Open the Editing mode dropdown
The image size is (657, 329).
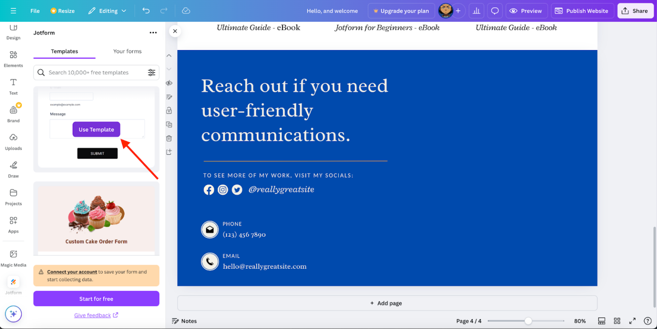[x=107, y=11]
